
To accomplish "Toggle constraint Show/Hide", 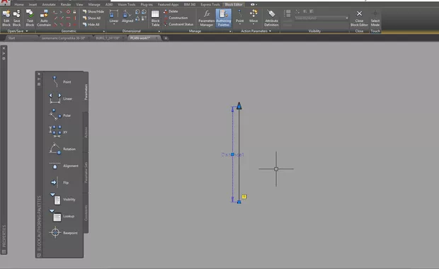I will (x=93, y=11).
